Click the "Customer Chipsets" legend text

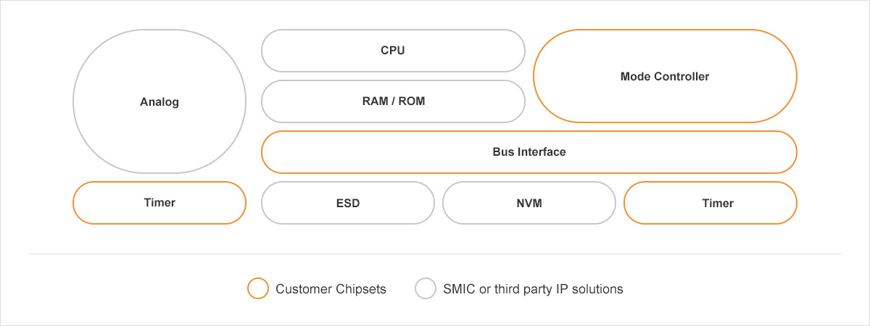click(331, 289)
